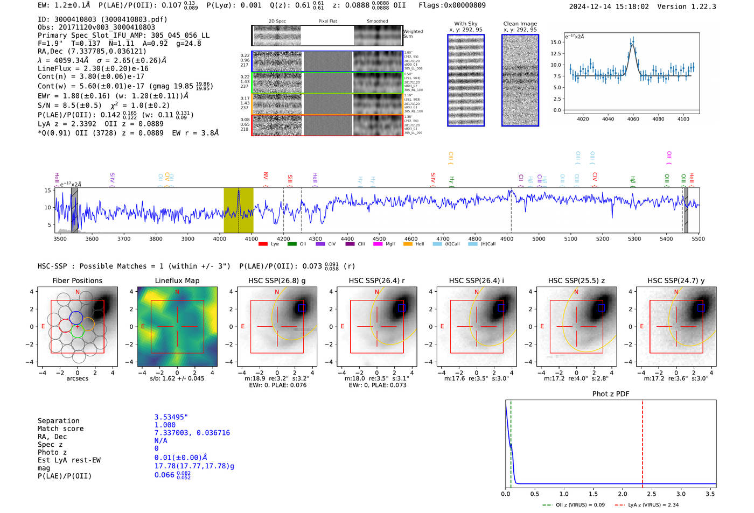
Task: Click the *Q(0.91) OII (3728) solution line
Action: 128,133
